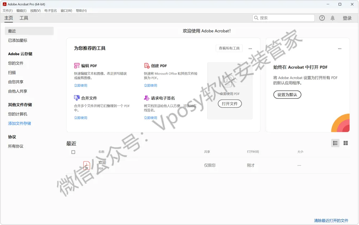Select 所有协议 in the sidebar

(15, 146)
